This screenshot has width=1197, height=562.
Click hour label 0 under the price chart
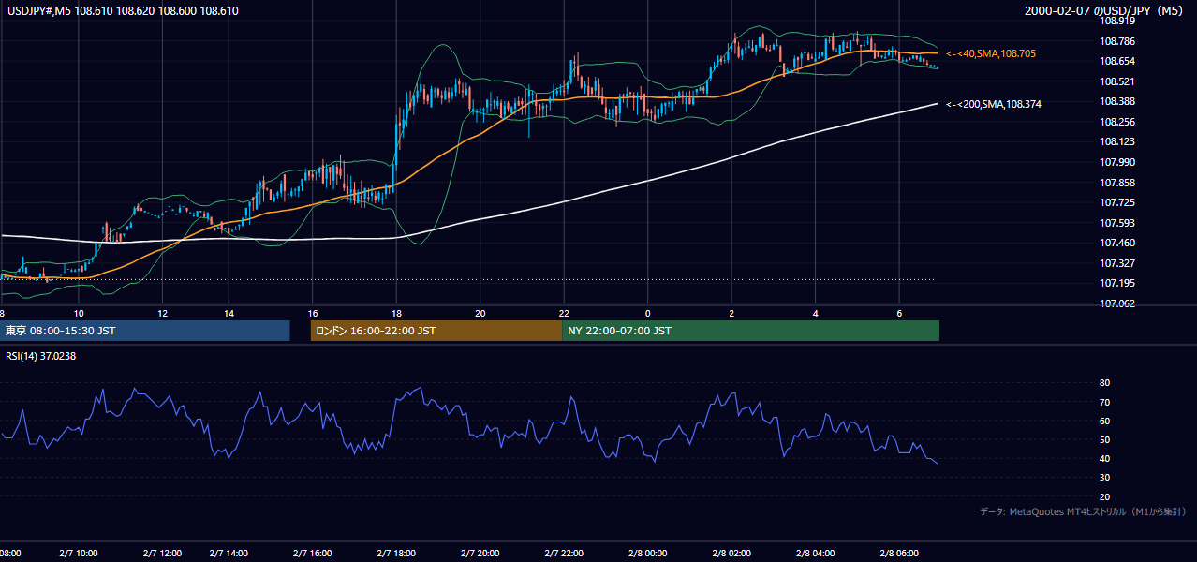[648, 314]
